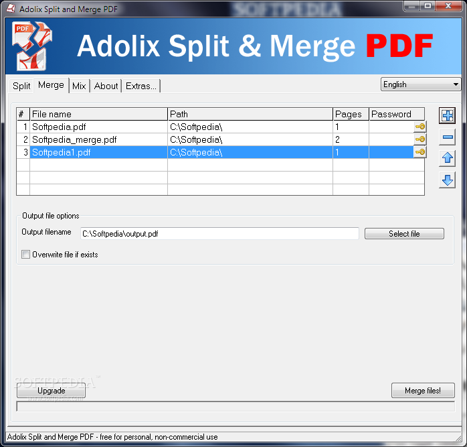The height and width of the screenshot is (447, 467).
Task: Click the Upgrade button
Action: pos(52,391)
